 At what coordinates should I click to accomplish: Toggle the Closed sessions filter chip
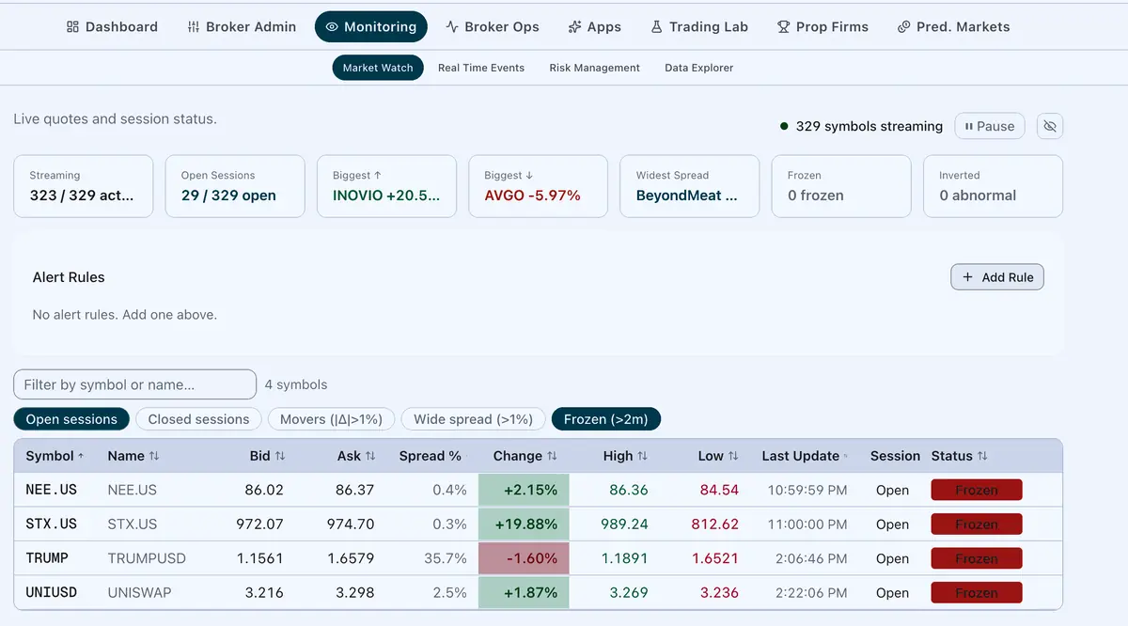click(x=198, y=419)
